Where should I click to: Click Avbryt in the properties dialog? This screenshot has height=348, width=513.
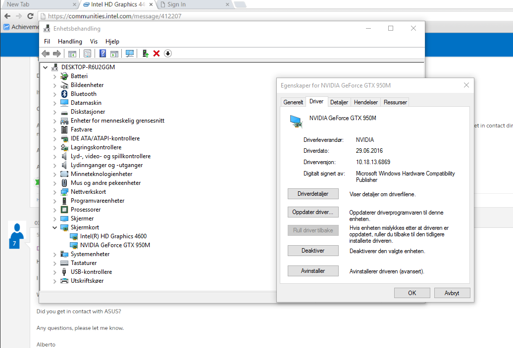click(x=452, y=293)
